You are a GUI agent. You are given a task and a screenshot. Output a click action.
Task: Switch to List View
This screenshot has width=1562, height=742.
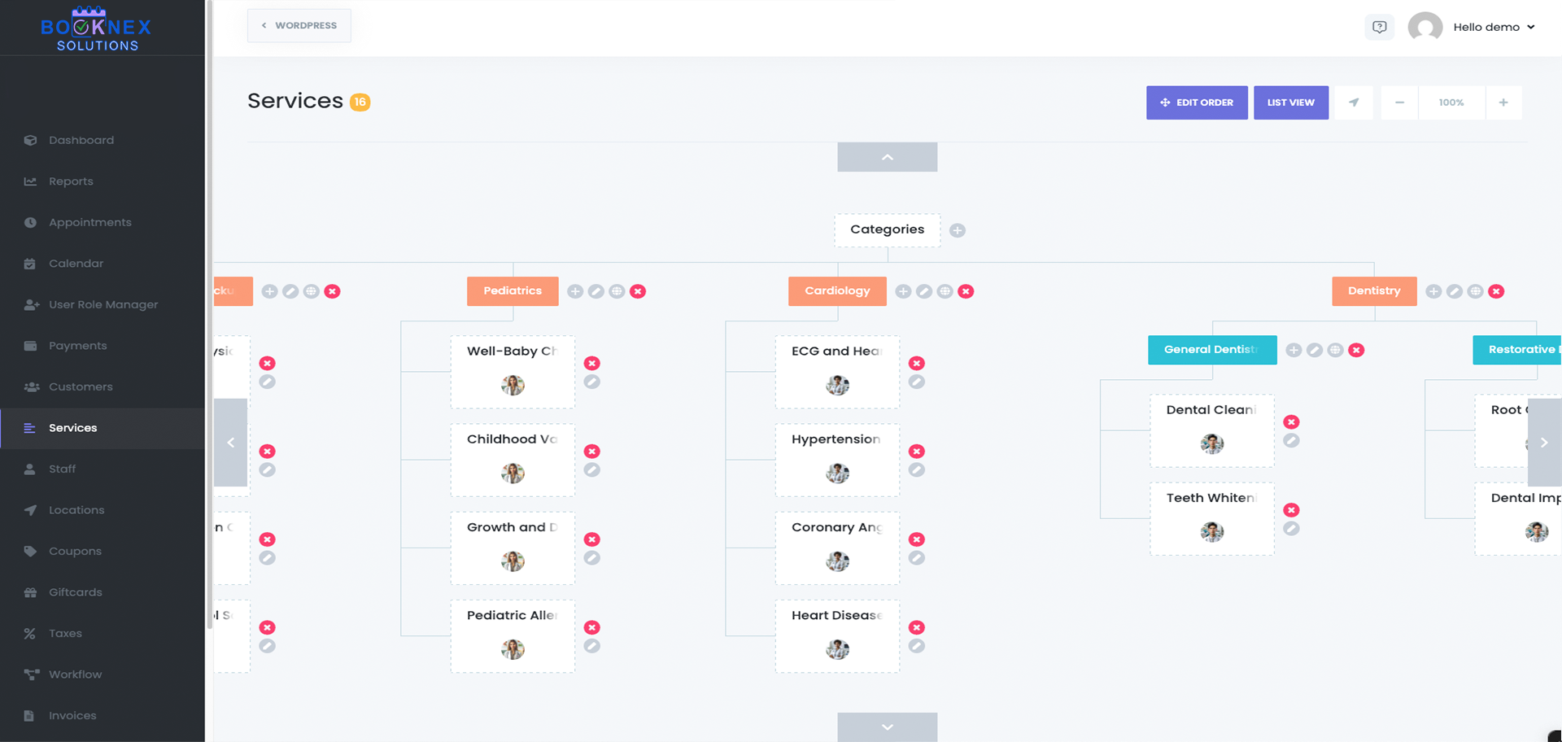pyautogui.click(x=1290, y=103)
